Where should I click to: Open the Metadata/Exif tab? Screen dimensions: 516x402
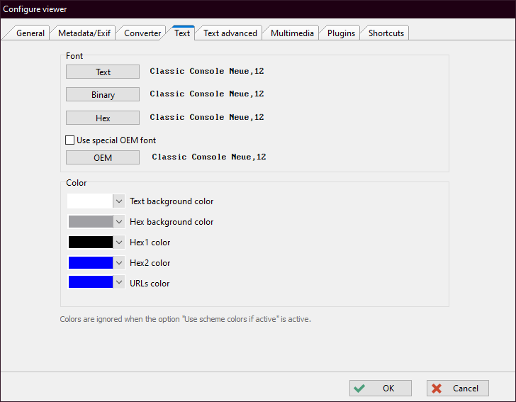click(84, 33)
